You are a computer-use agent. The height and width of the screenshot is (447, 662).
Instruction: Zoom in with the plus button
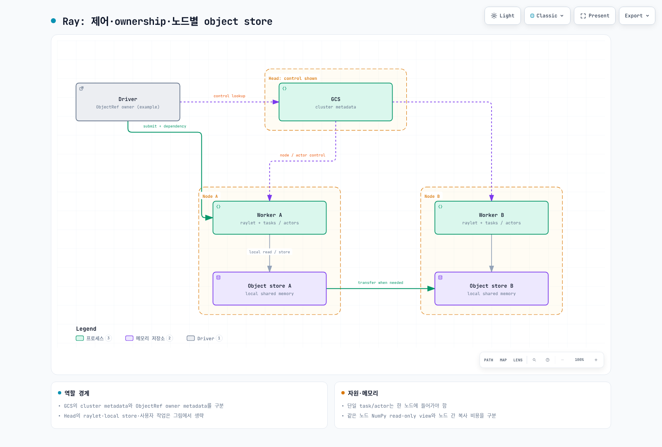(x=596, y=360)
